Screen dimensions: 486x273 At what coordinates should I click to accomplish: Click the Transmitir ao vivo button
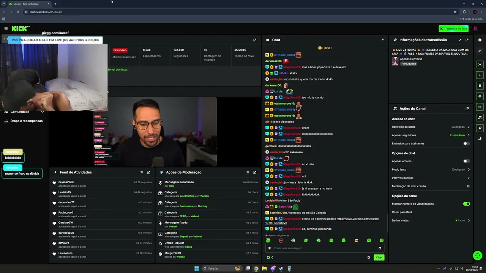pos(453,28)
